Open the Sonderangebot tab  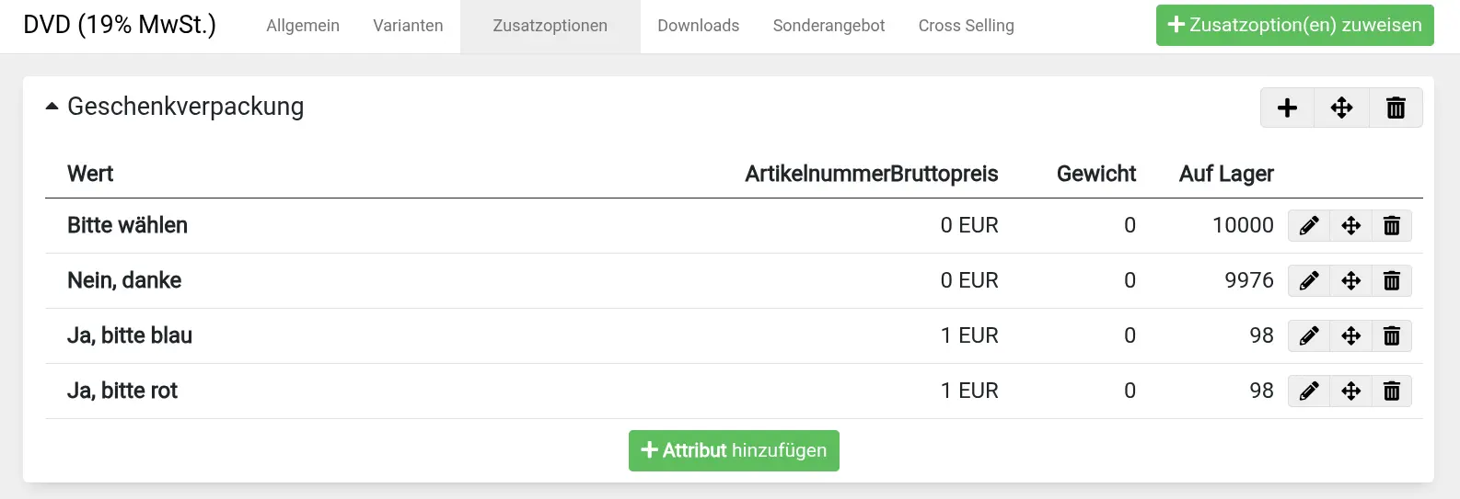coord(828,26)
